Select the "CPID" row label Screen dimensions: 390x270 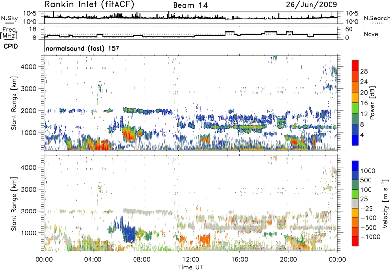point(11,46)
